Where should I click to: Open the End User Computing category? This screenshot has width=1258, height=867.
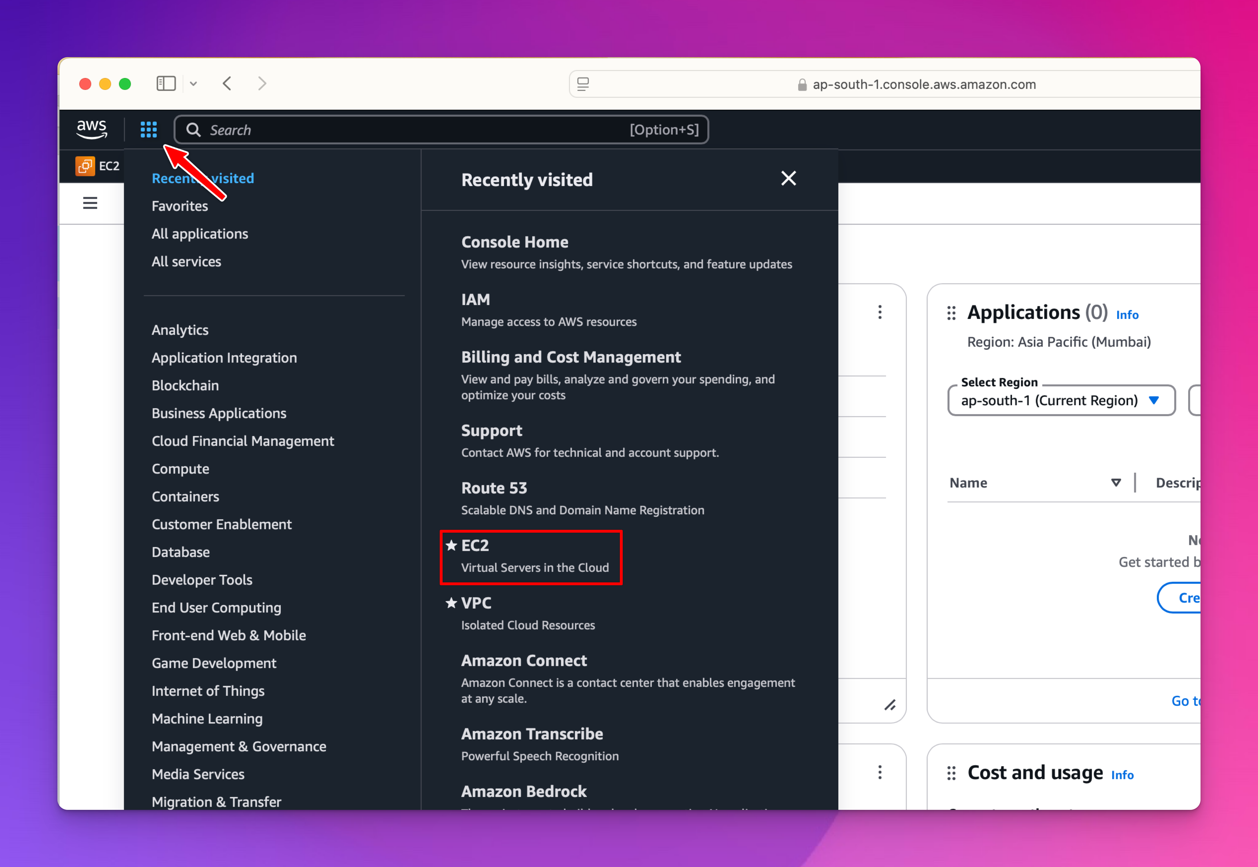click(216, 607)
